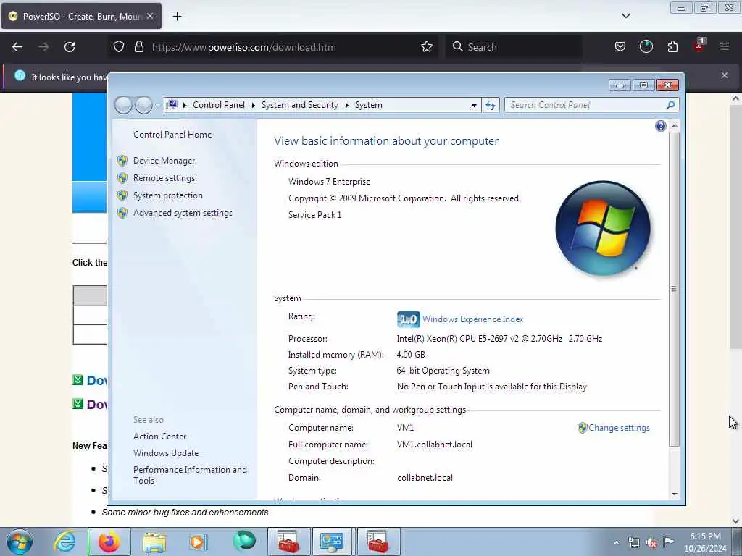
Task: Open Windows Experience Index link
Action: [472, 319]
